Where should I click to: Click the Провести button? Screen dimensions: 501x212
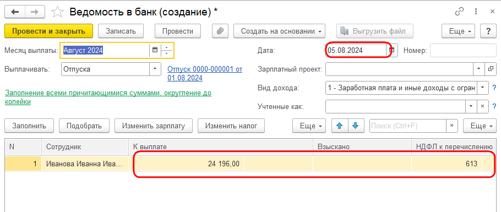(178, 31)
